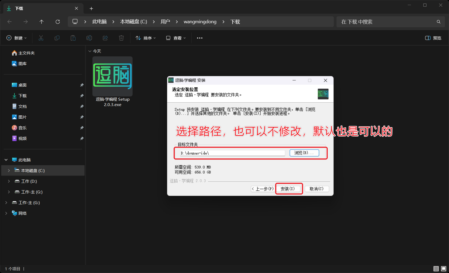Unpin 视频 via its pin icon

[82, 138]
